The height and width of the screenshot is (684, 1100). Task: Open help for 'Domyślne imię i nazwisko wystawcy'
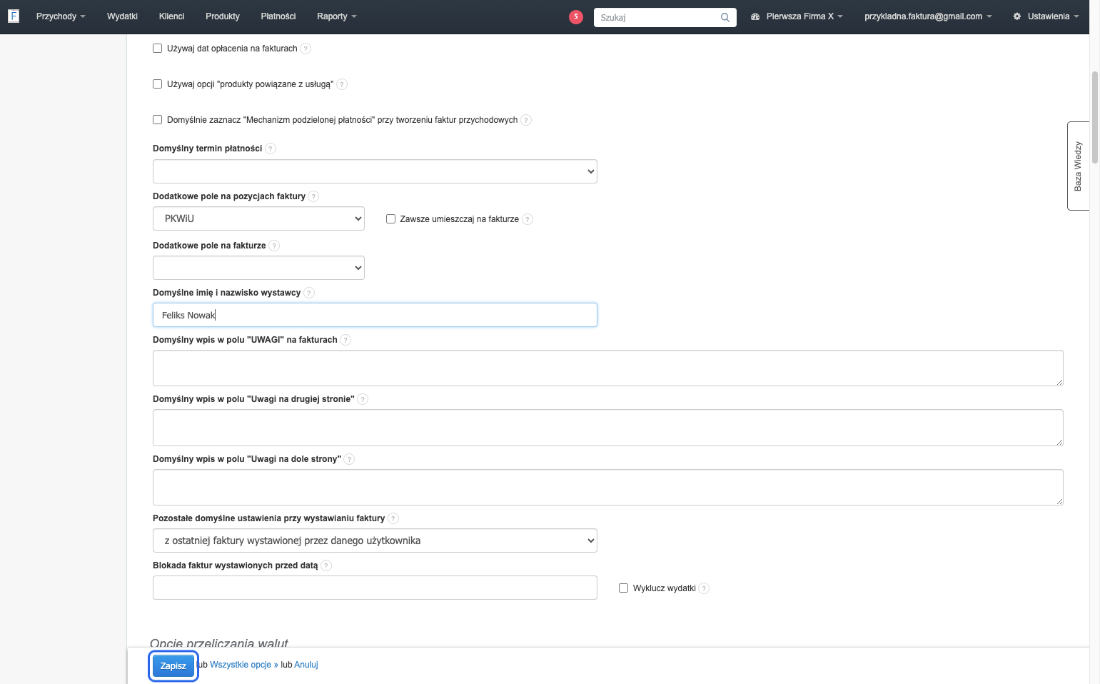(309, 293)
